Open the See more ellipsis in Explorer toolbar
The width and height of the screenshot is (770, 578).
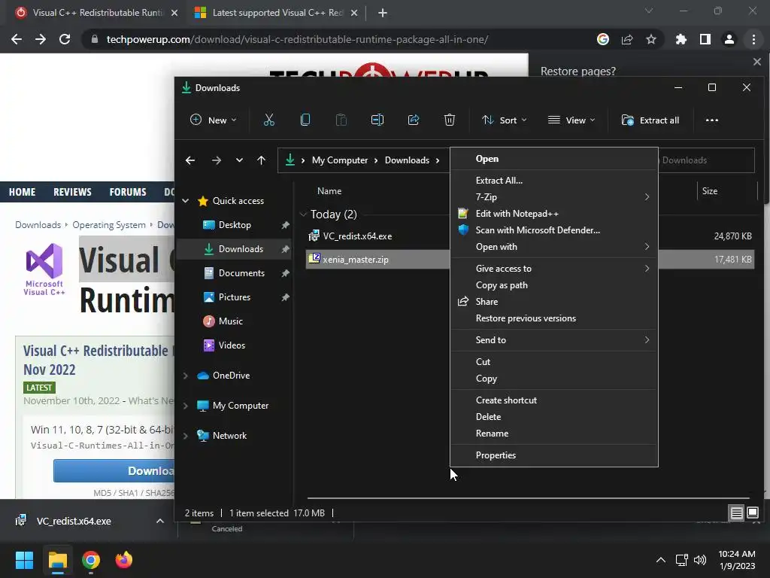click(711, 120)
